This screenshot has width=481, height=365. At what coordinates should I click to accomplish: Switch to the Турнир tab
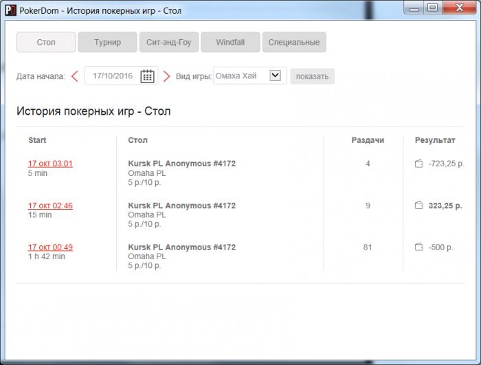(x=107, y=42)
